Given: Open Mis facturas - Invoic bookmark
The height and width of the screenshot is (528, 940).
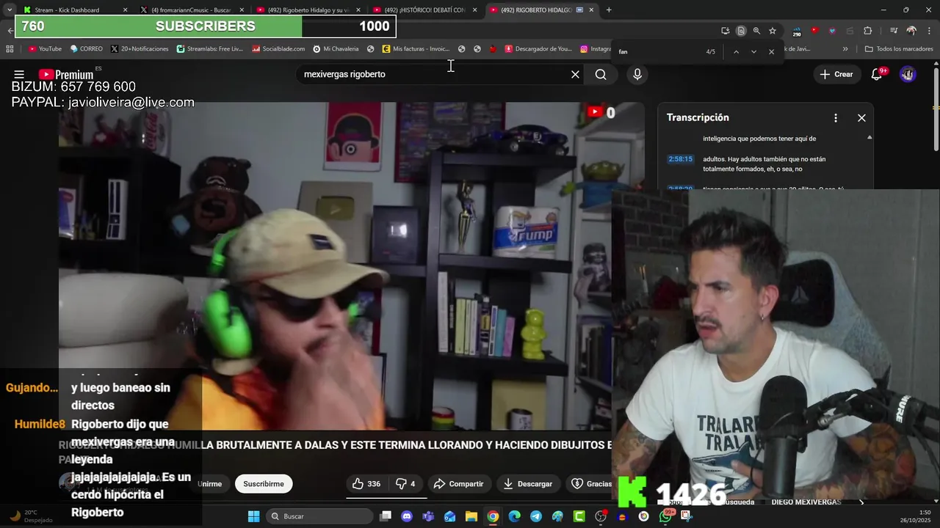Looking at the screenshot, I should [416, 49].
